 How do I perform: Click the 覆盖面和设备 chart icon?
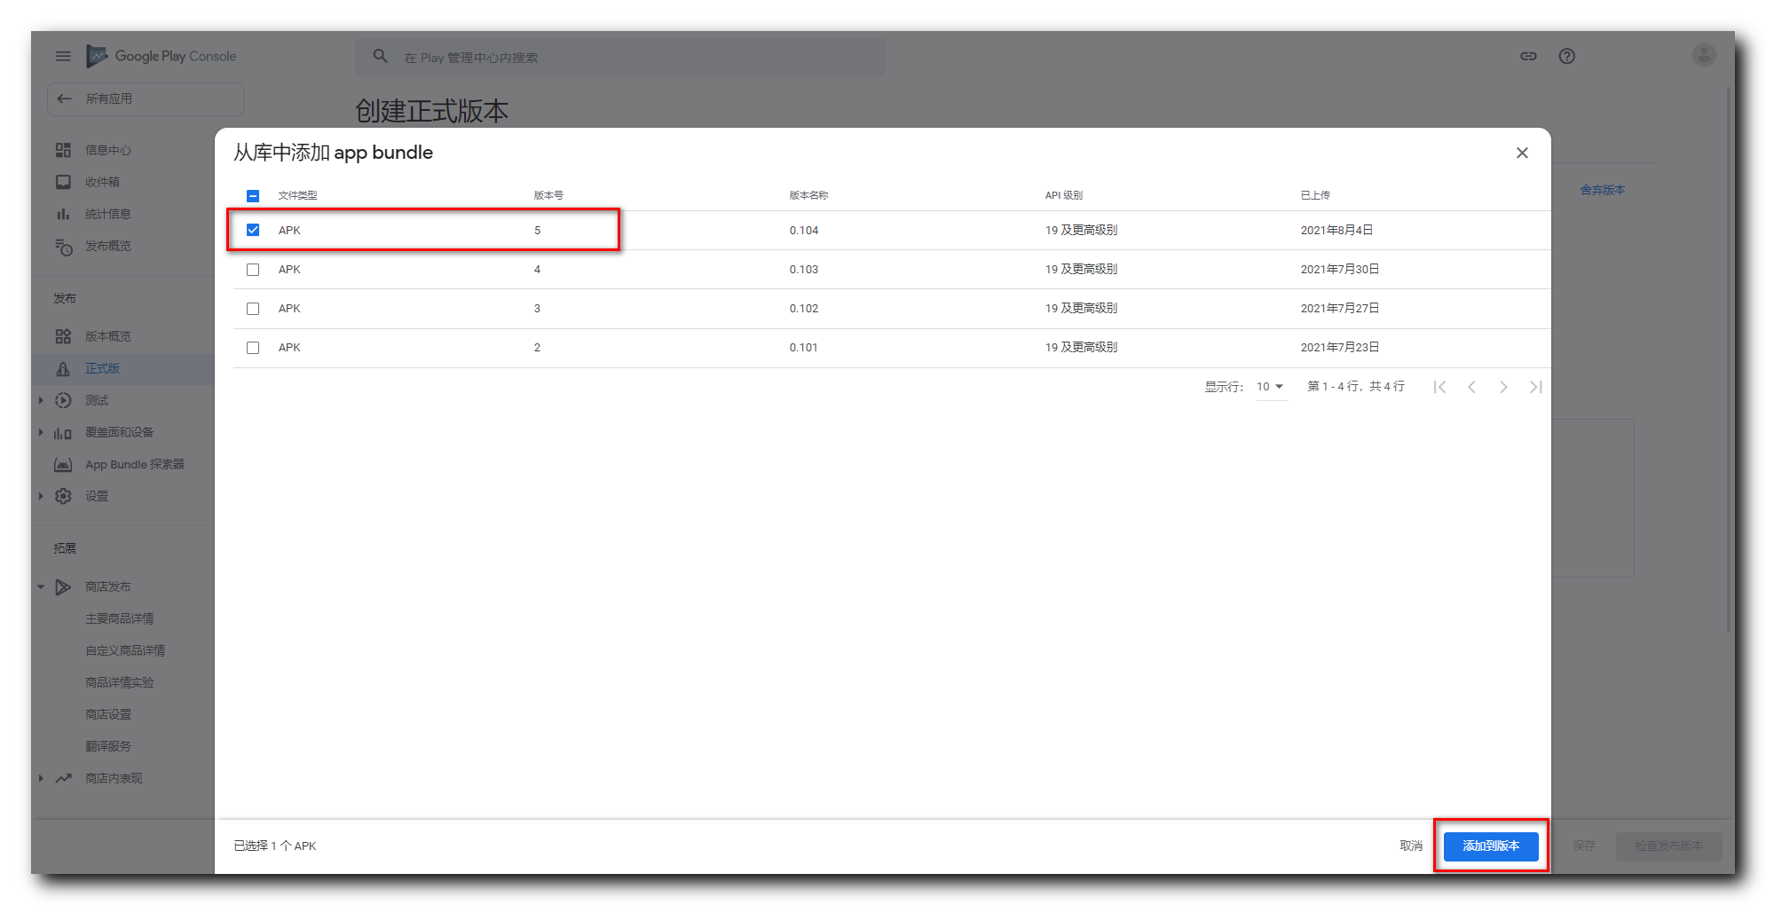63,432
